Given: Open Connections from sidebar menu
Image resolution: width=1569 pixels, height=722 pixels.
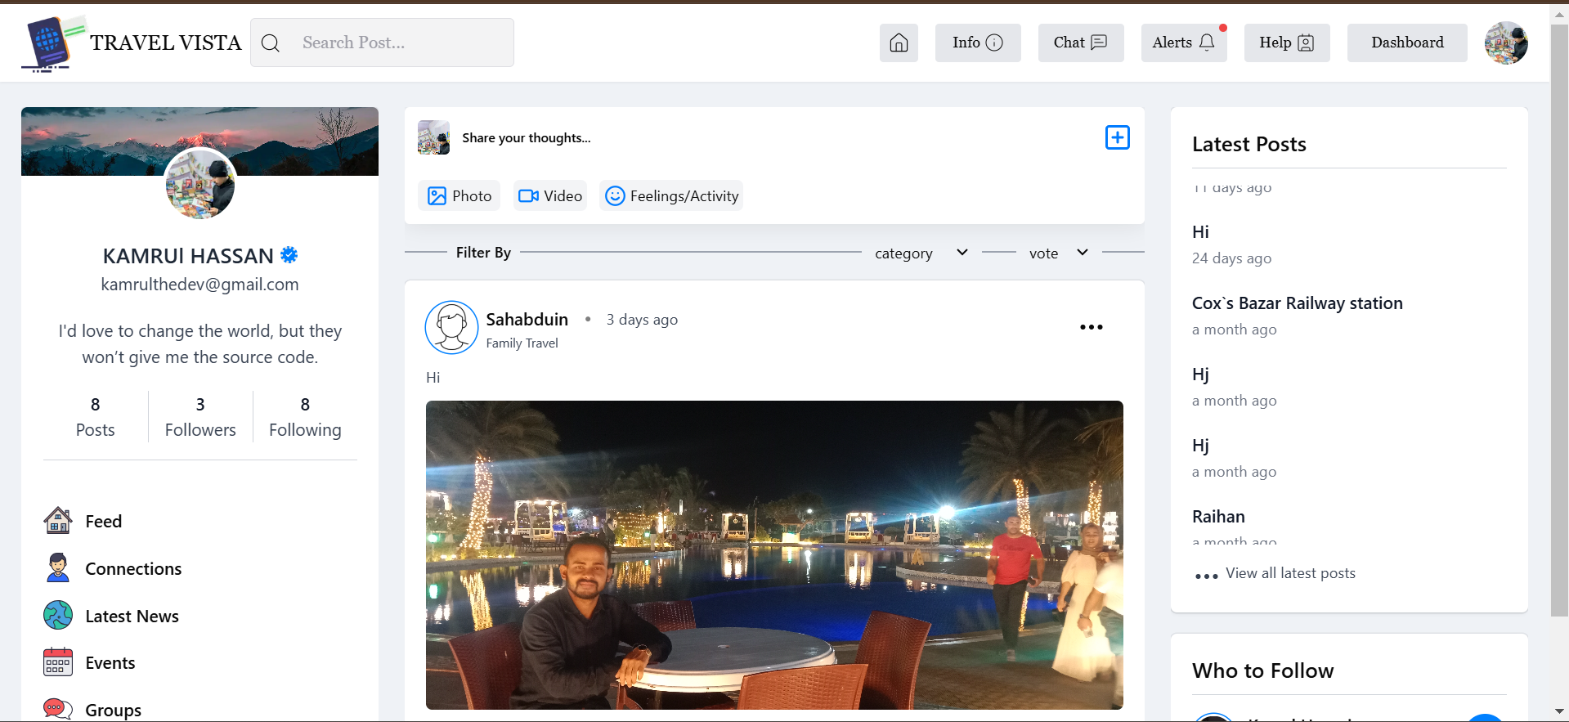Looking at the screenshot, I should coord(133,568).
